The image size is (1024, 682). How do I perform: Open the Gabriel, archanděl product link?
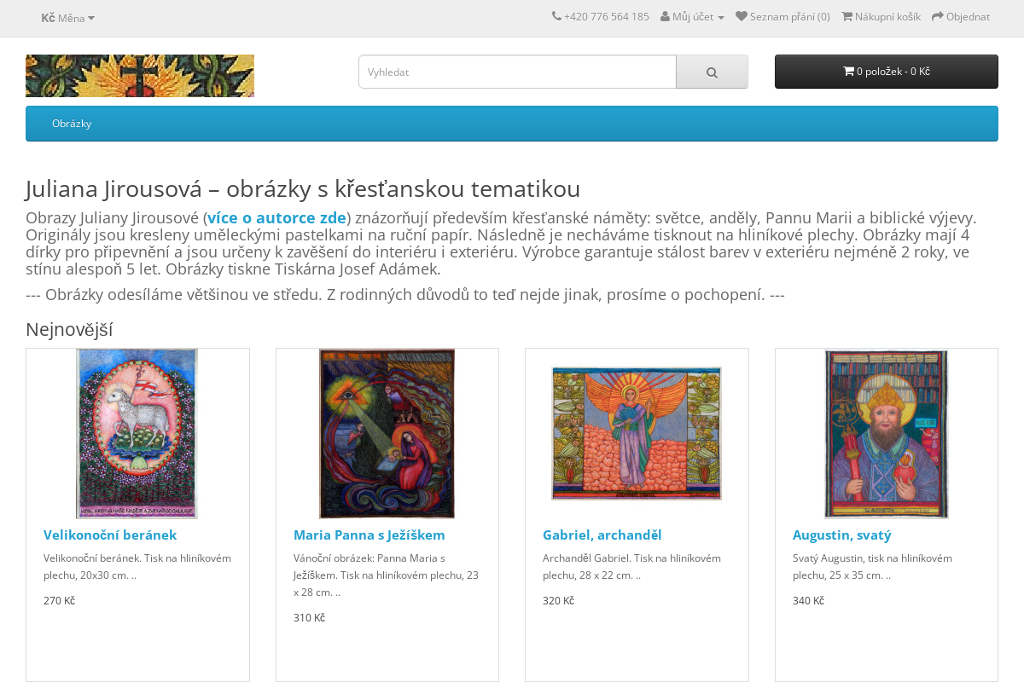[x=602, y=535]
